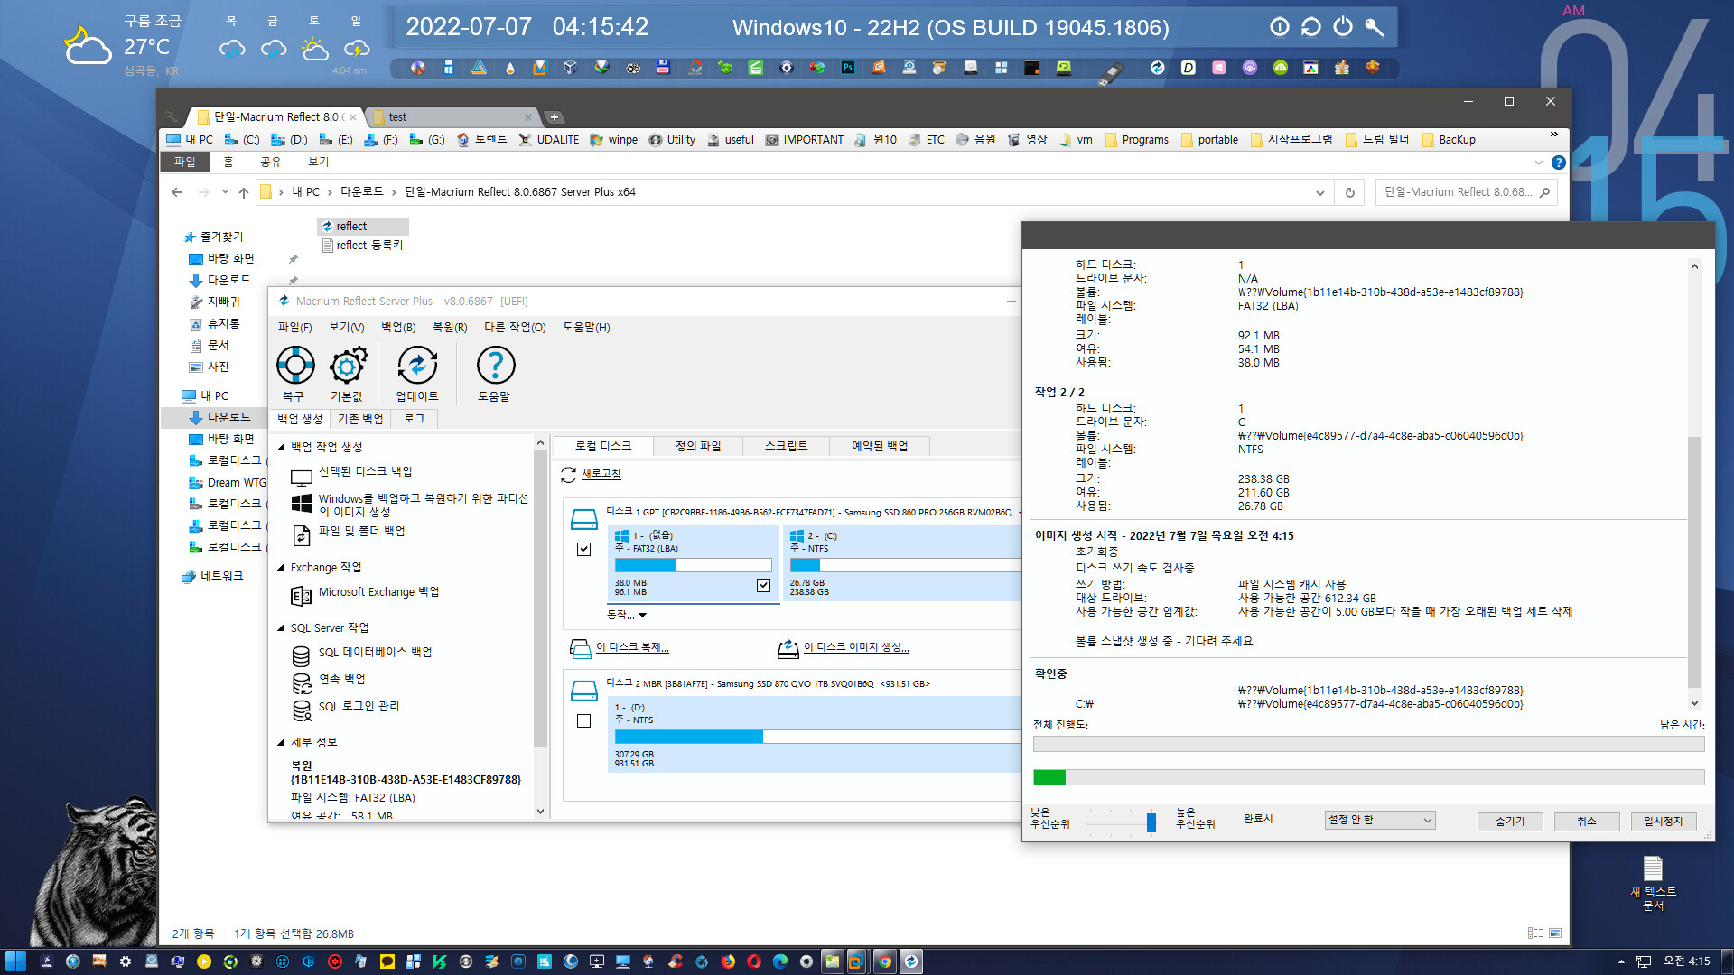Open the 백업(B) menu
This screenshot has height=975, width=1734.
click(x=398, y=327)
